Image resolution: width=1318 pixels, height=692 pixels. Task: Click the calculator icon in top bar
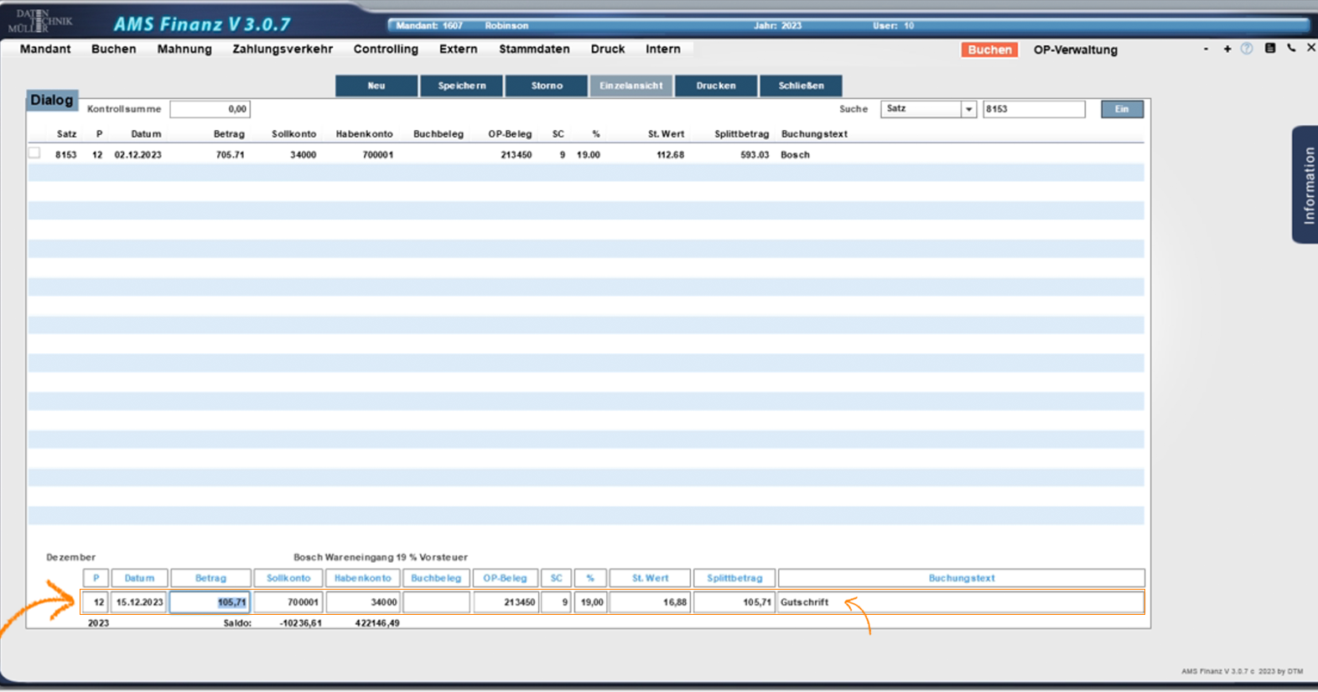[1270, 49]
